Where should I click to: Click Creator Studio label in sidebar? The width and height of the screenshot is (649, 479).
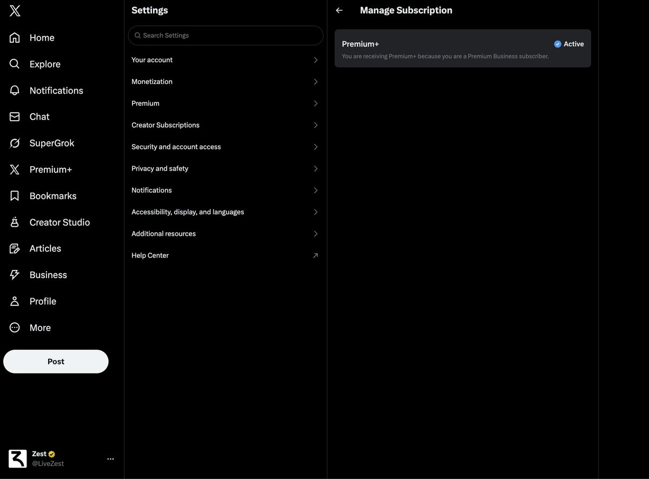click(59, 222)
